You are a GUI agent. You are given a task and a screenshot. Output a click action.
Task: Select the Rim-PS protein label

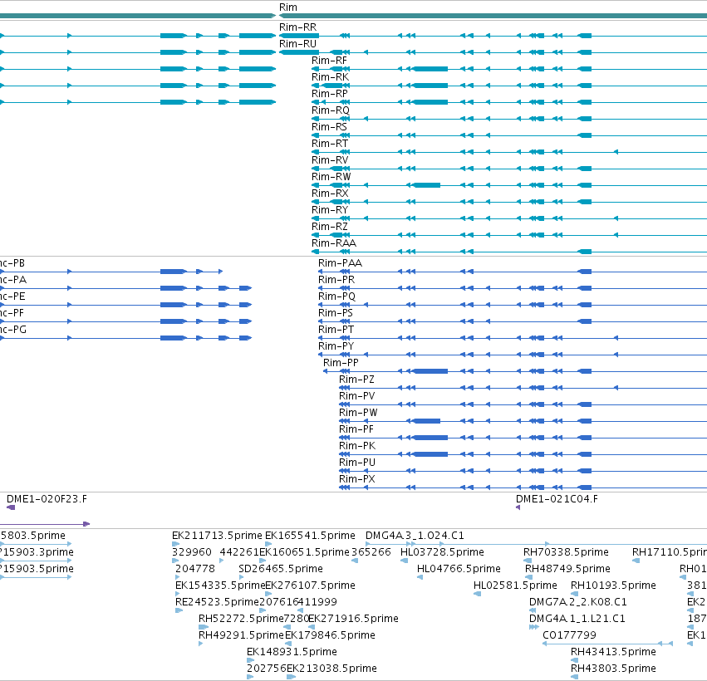336,313
